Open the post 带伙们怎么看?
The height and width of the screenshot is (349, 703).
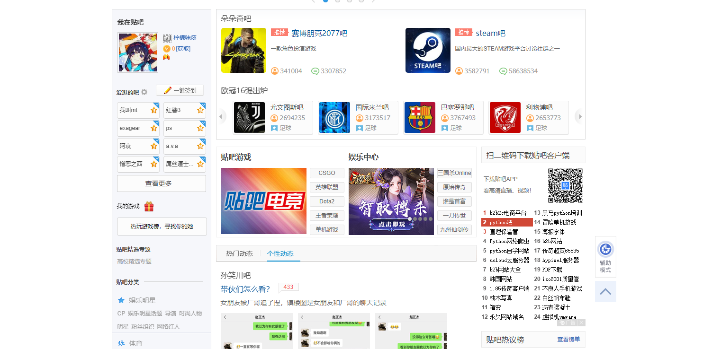[245, 289]
